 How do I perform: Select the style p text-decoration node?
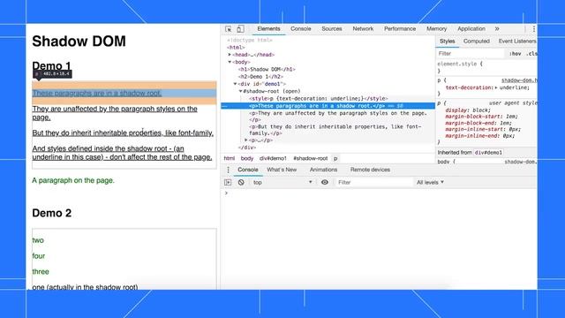click(x=318, y=98)
